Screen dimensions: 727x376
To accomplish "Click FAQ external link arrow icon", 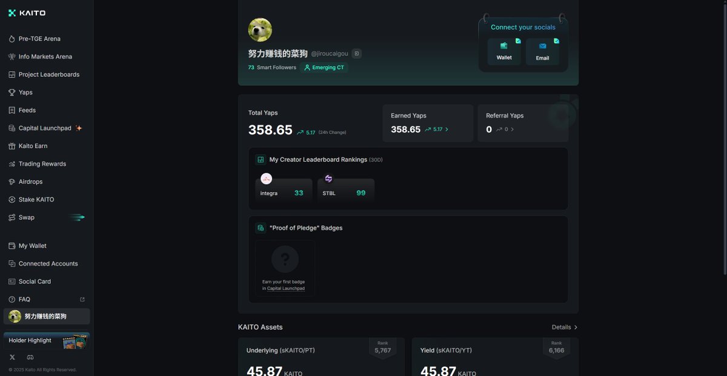I will click(82, 300).
